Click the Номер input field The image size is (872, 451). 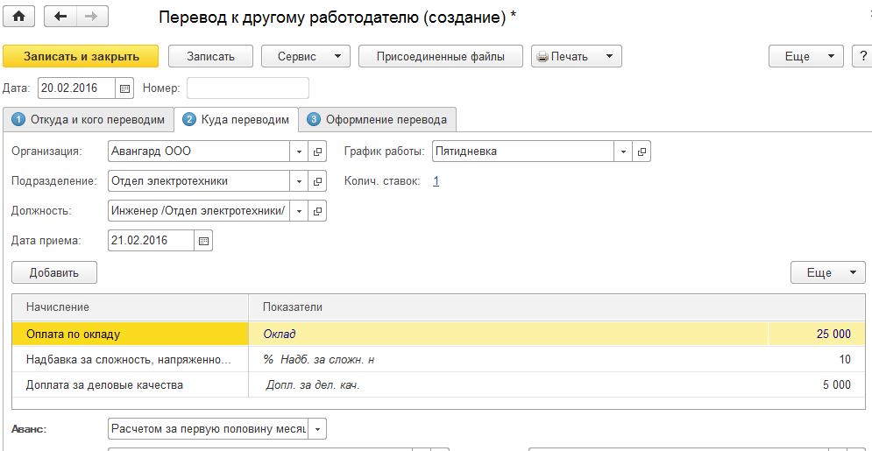coord(248,88)
